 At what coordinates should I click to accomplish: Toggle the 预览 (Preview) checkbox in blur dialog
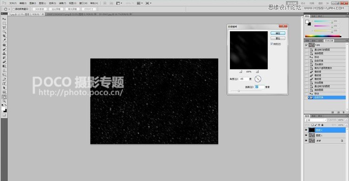click(x=272, y=44)
